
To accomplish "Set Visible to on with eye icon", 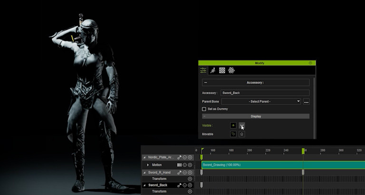I will pyautogui.click(x=233, y=126).
